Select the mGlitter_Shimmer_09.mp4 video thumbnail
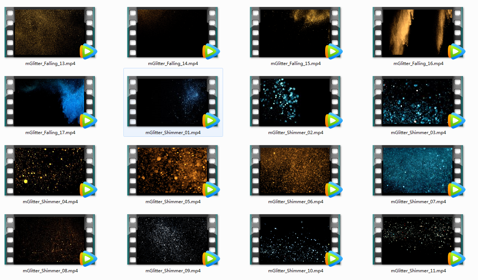478x280 pixels. click(173, 240)
